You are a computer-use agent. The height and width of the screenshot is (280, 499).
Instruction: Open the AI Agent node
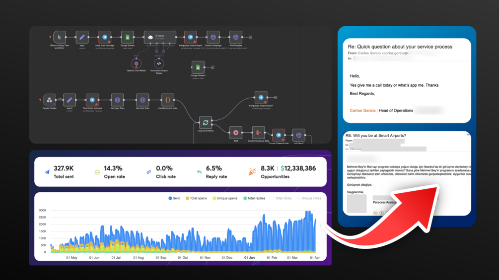[160, 37]
